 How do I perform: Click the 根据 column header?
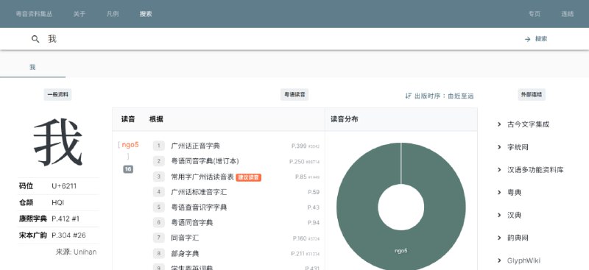pyautogui.click(x=156, y=119)
